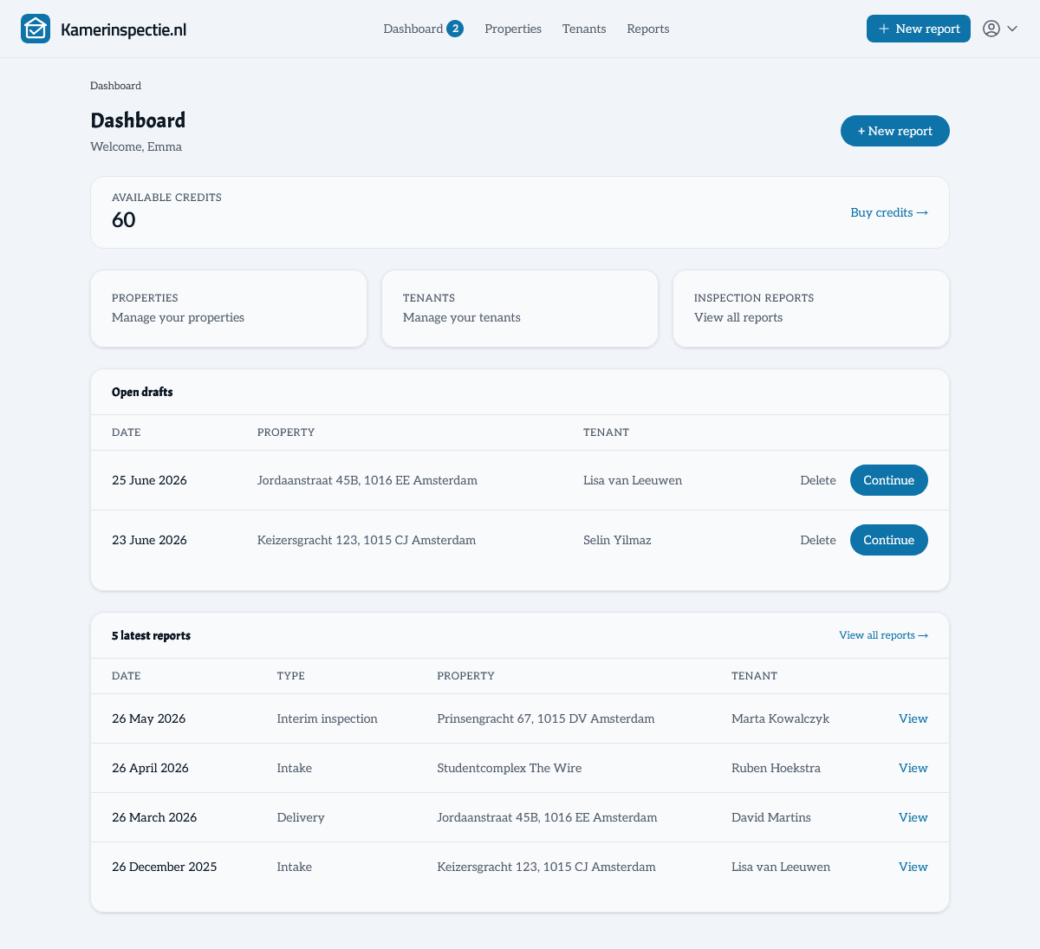Image resolution: width=1040 pixels, height=949 pixels.
Task: Click the 26 April 2026 report date
Action: 150,768
